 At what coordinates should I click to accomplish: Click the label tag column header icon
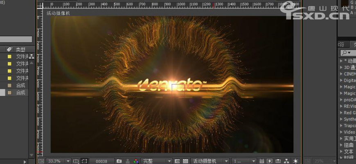pyautogui.click(x=9, y=49)
